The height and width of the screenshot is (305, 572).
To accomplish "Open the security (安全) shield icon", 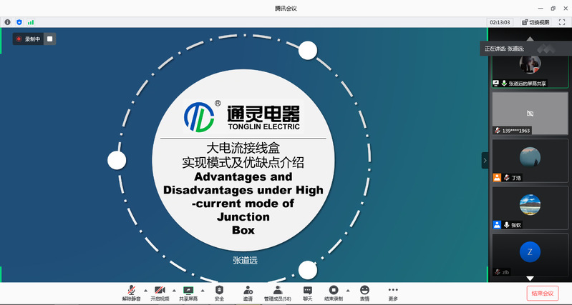I will pos(219,290).
